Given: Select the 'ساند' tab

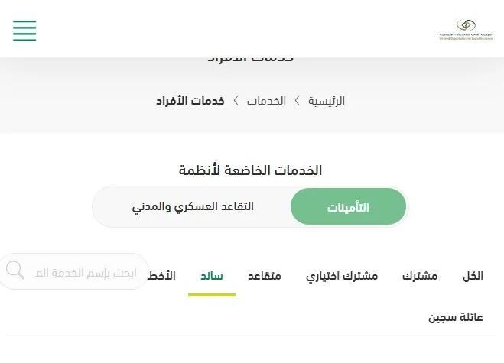Looking at the screenshot, I should pyautogui.click(x=212, y=276).
